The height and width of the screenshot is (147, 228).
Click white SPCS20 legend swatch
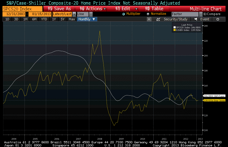coord(174,27)
